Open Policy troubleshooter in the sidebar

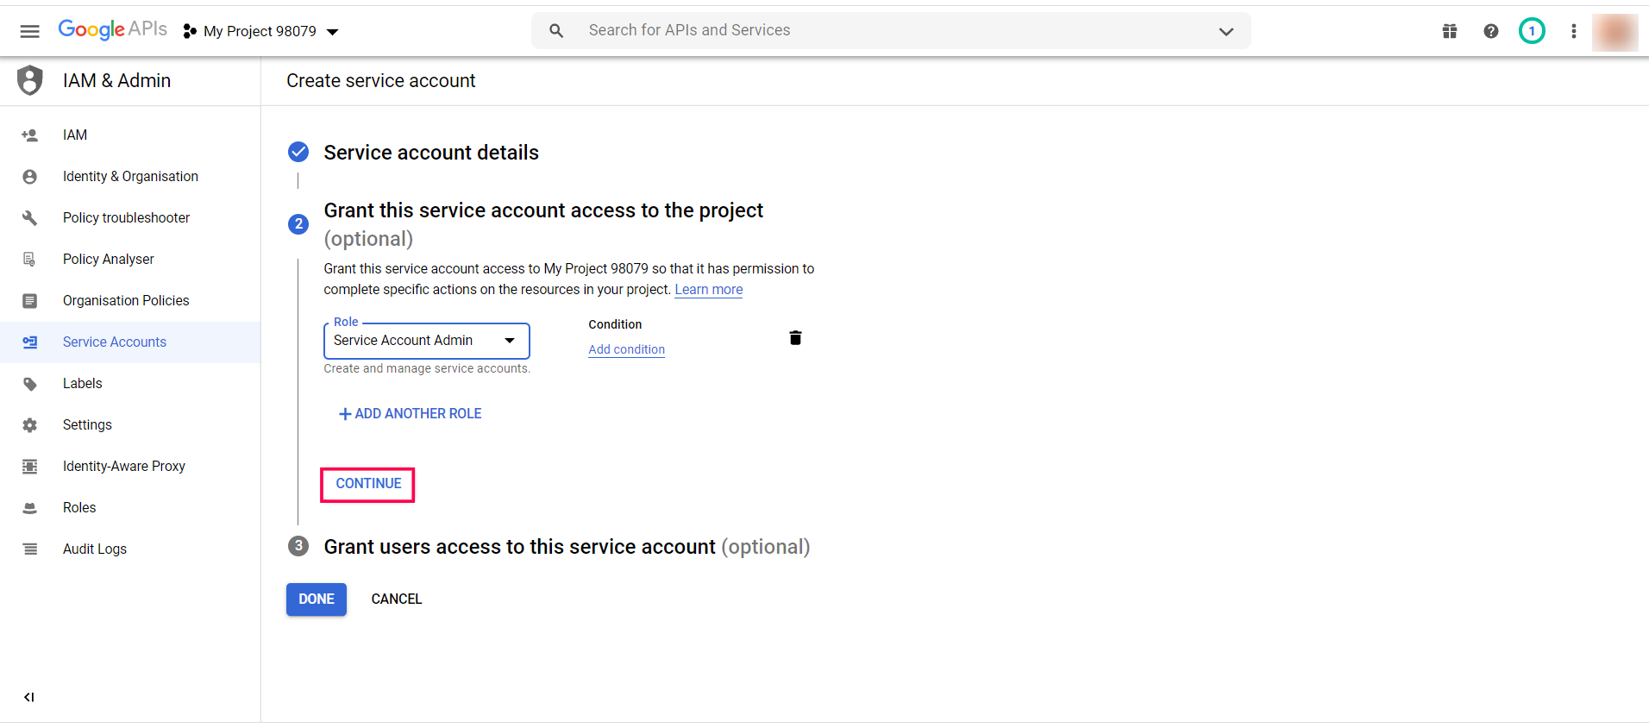click(x=126, y=218)
